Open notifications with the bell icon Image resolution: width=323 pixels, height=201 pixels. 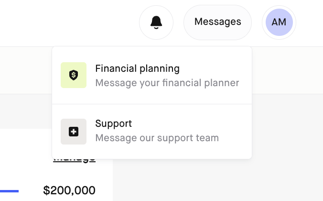pyautogui.click(x=156, y=22)
